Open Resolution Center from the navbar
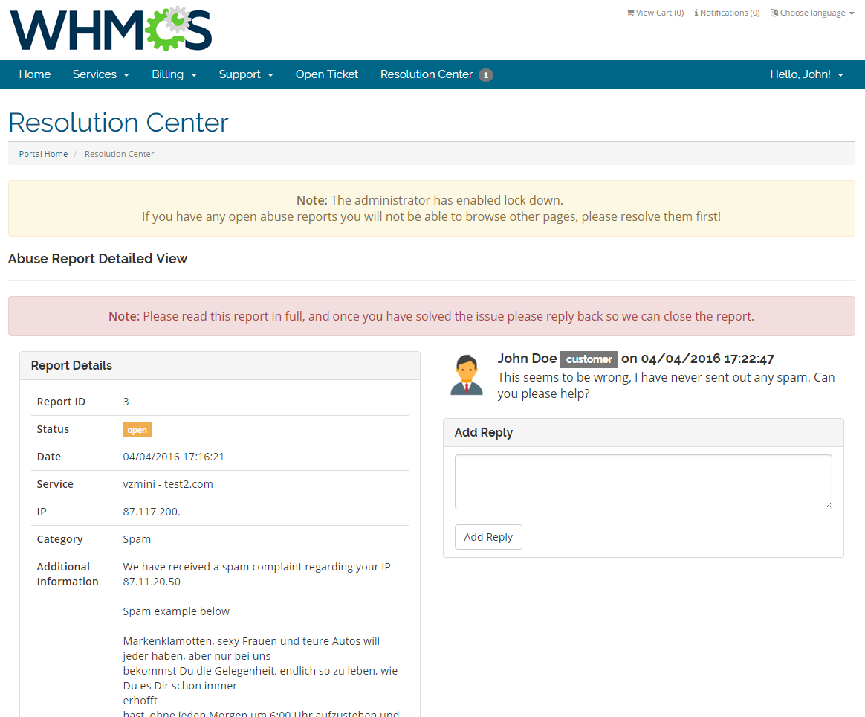 point(427,74)
